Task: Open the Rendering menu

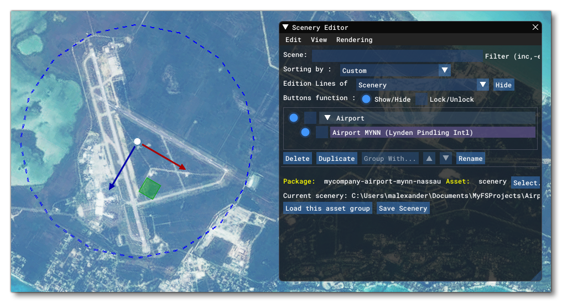Action: coord(354,40)
